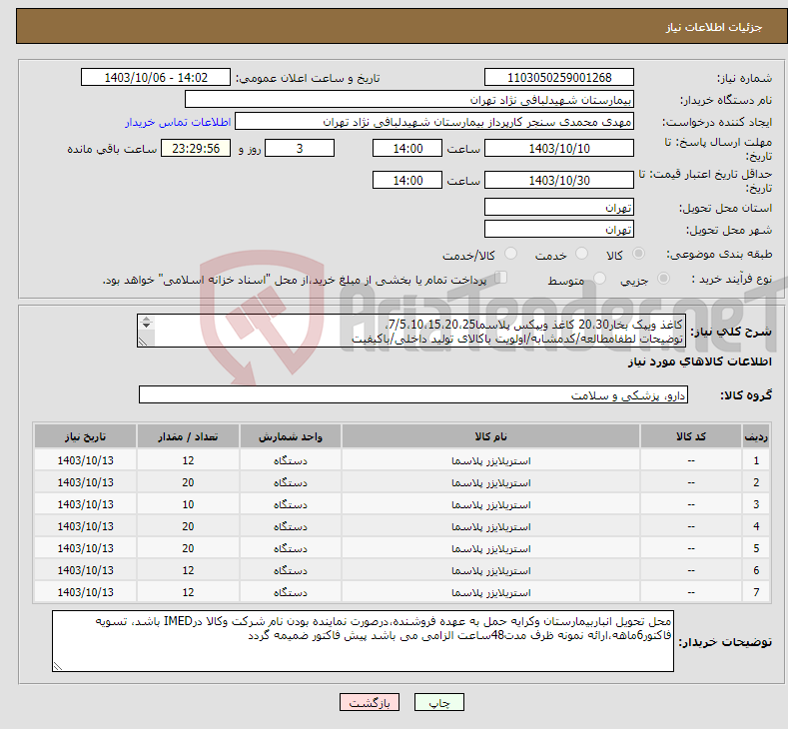
Task: Click the buyer organization name field
Action: click(409, 100)
